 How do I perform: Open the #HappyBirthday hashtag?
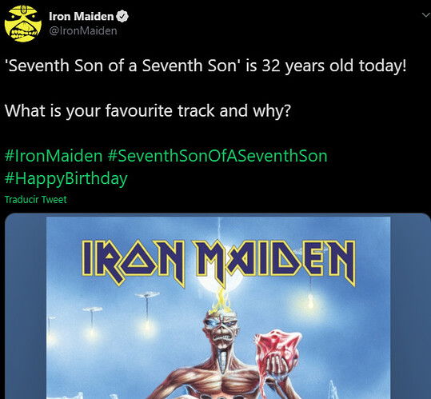66,178
